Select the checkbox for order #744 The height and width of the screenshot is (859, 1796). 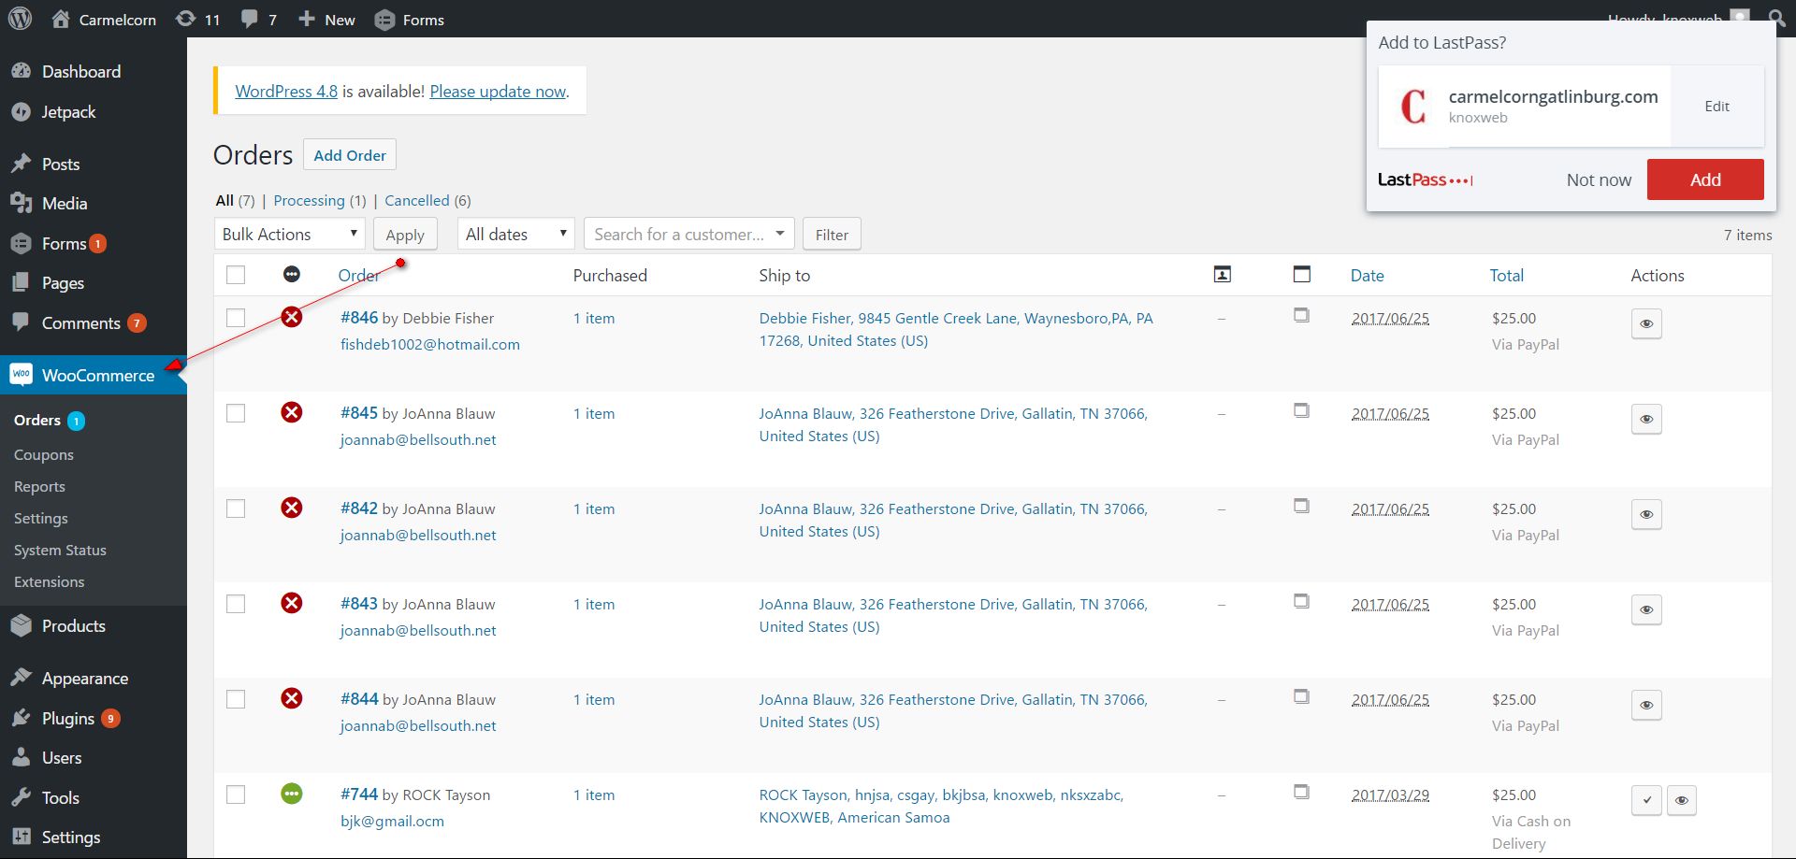[x=236, y=795]
